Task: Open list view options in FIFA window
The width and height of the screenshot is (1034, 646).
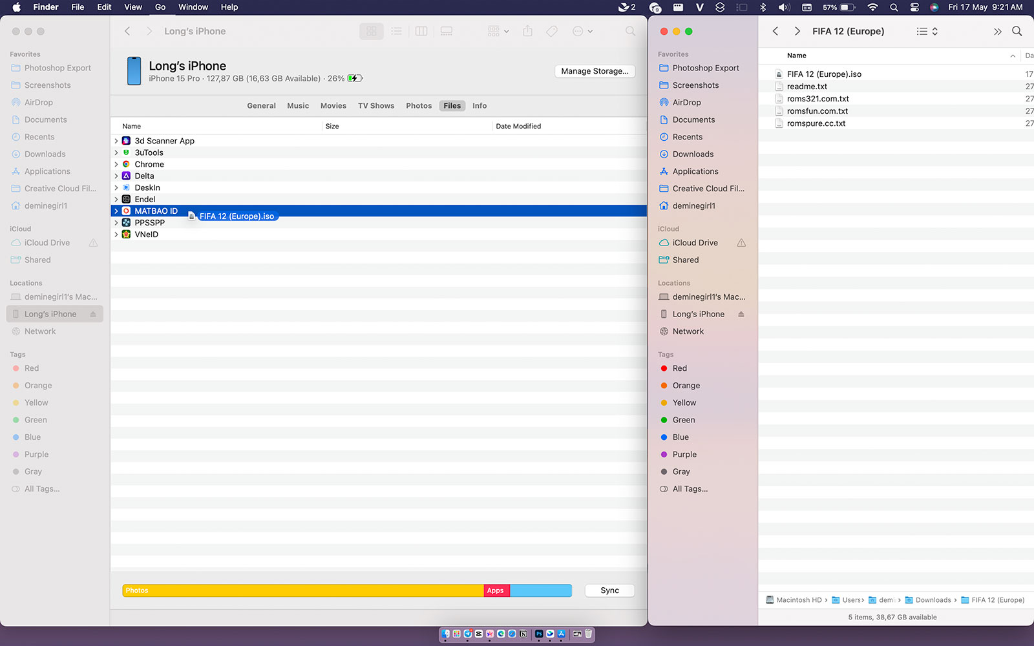Action: (927, 31)
